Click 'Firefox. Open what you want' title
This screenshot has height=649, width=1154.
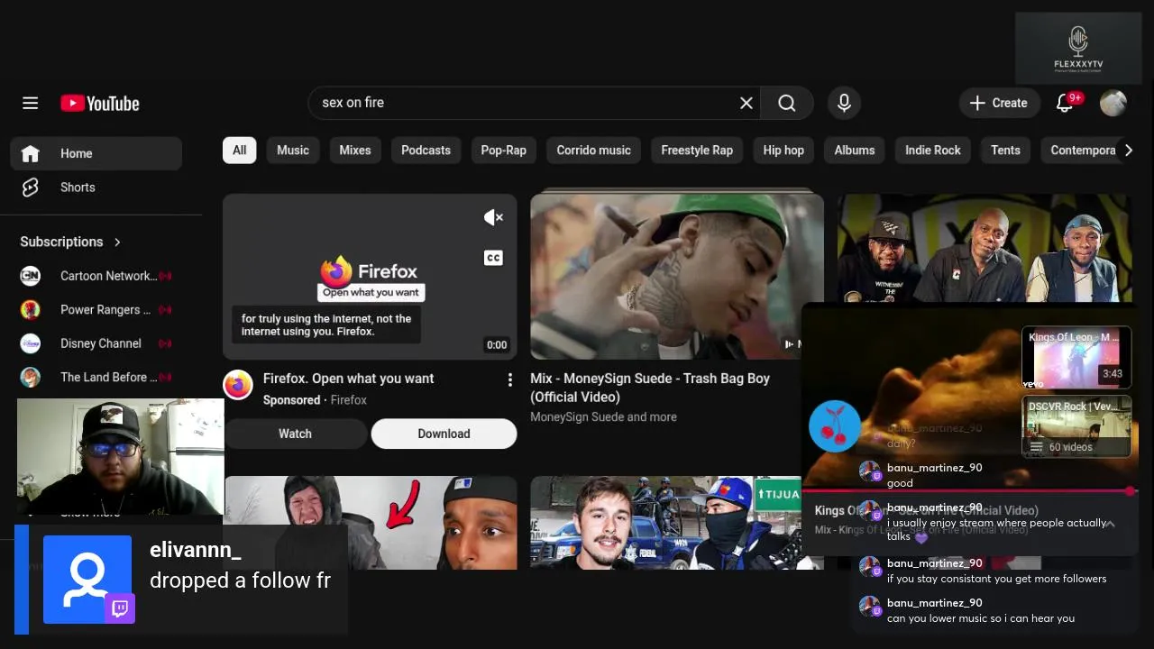[x=348, y=379]
